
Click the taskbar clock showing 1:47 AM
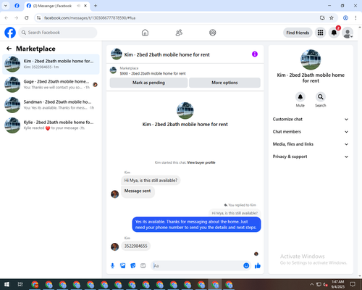coord(337,284)
